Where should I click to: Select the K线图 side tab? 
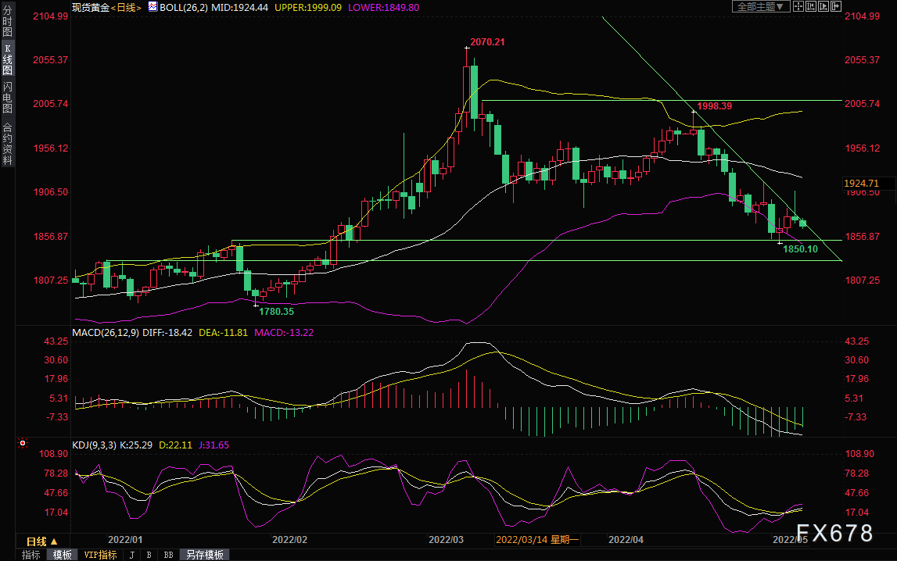(x=8, y=59)
